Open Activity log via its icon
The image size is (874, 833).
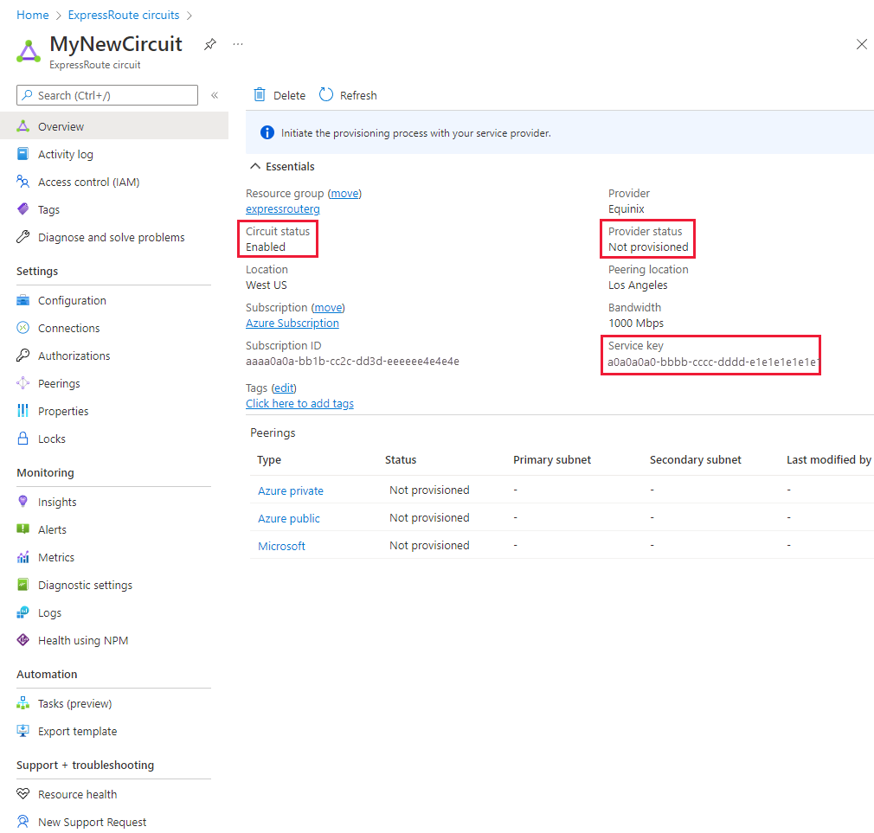22,154
